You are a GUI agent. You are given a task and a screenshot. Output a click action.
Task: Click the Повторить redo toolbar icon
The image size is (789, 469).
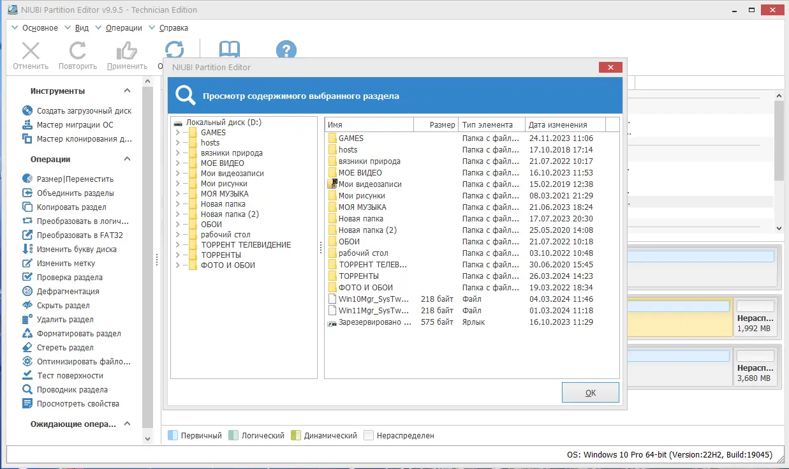click(78, 50)
